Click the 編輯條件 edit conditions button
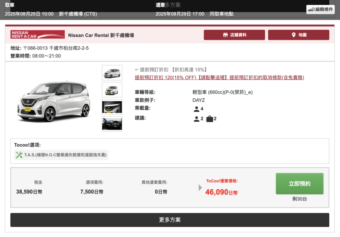The width and height of the screenshot is (340, 237). click(320, 9)
